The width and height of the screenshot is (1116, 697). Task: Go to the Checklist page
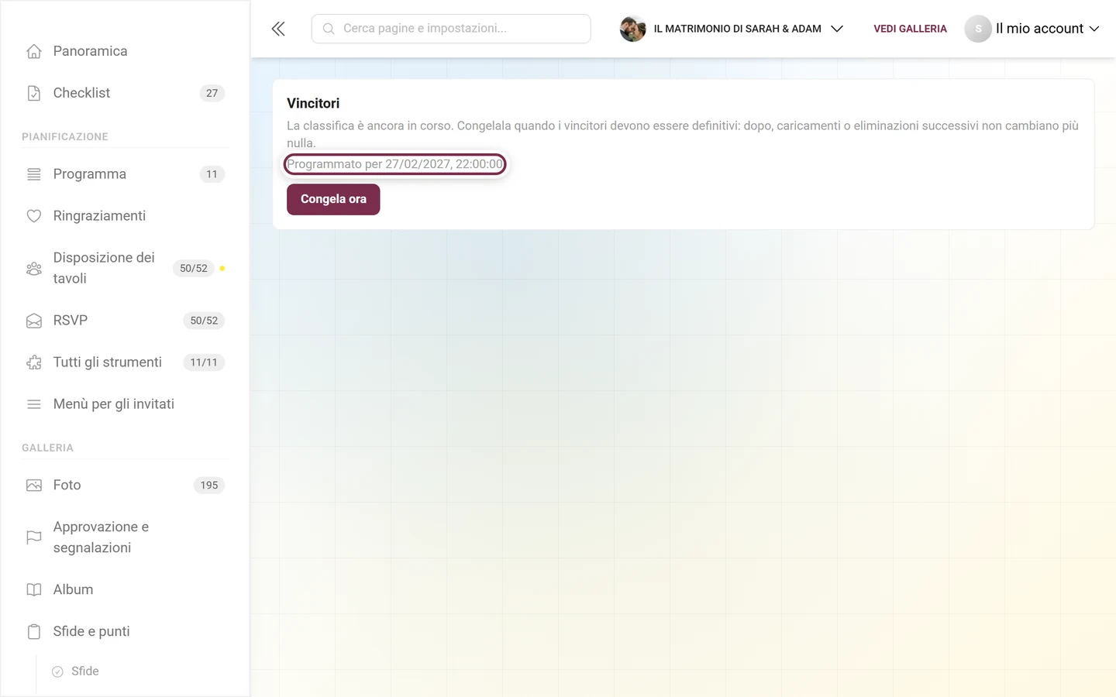pyautogui.click(x=125, y=93)
